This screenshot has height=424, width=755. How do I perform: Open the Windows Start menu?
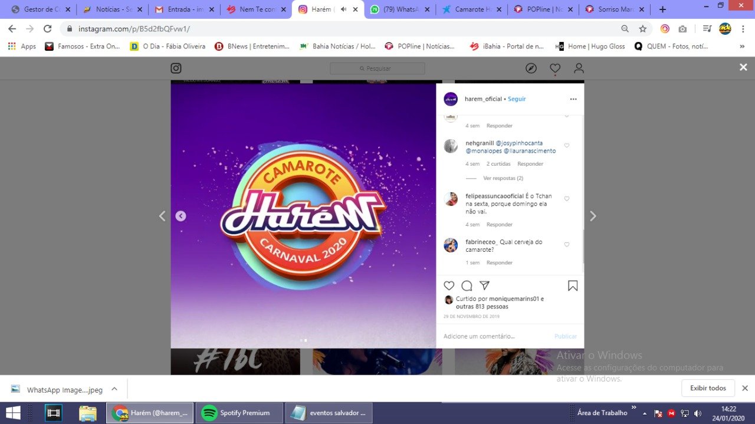[x=12, y=413]
